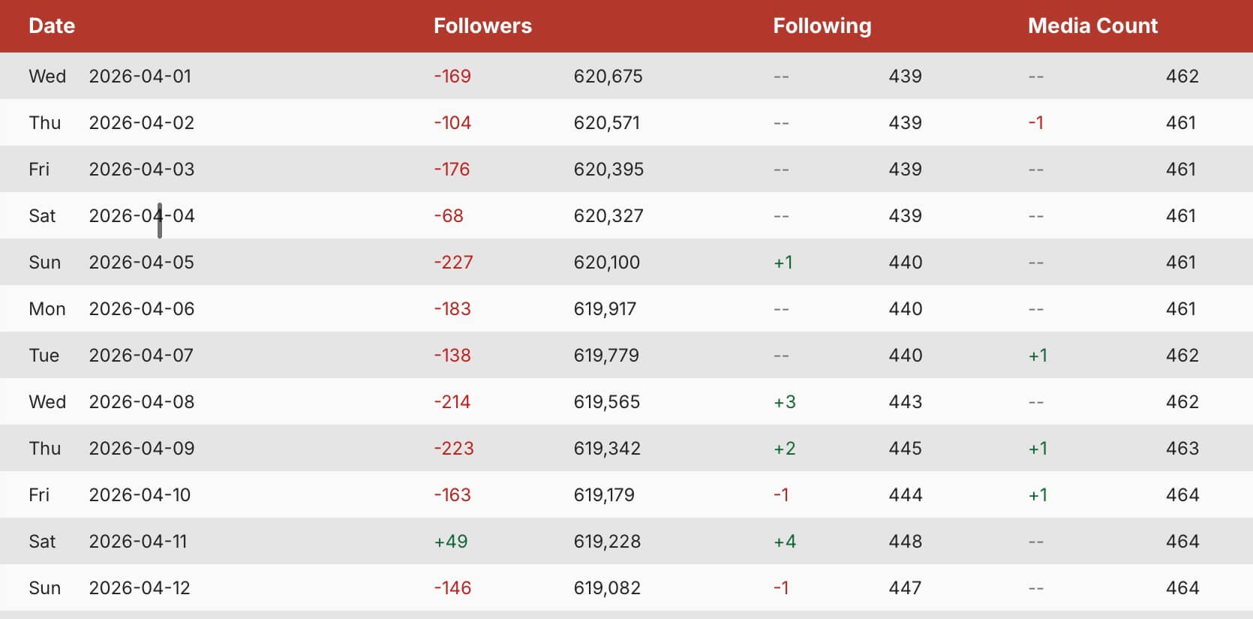The image size is (1253, 619).
Task: Click the -104 follower change value
Action: [x=452, y=123]
